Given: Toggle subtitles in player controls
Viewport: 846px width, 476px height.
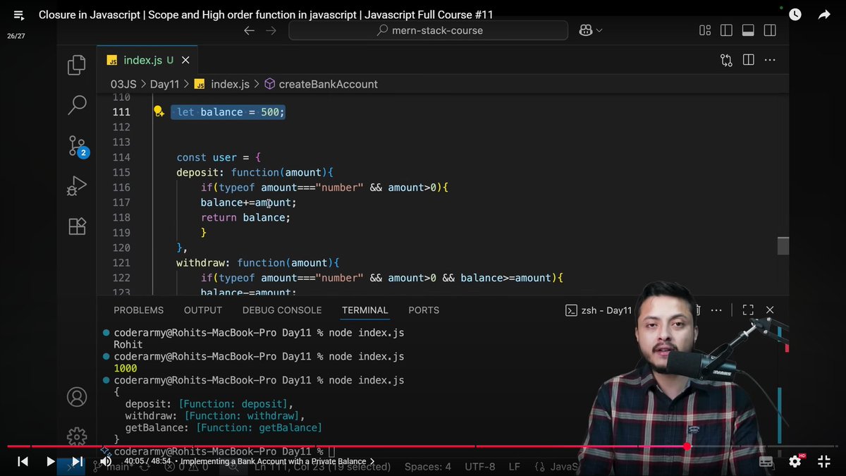Looking at the screenshot, I should tap(766, 461).
